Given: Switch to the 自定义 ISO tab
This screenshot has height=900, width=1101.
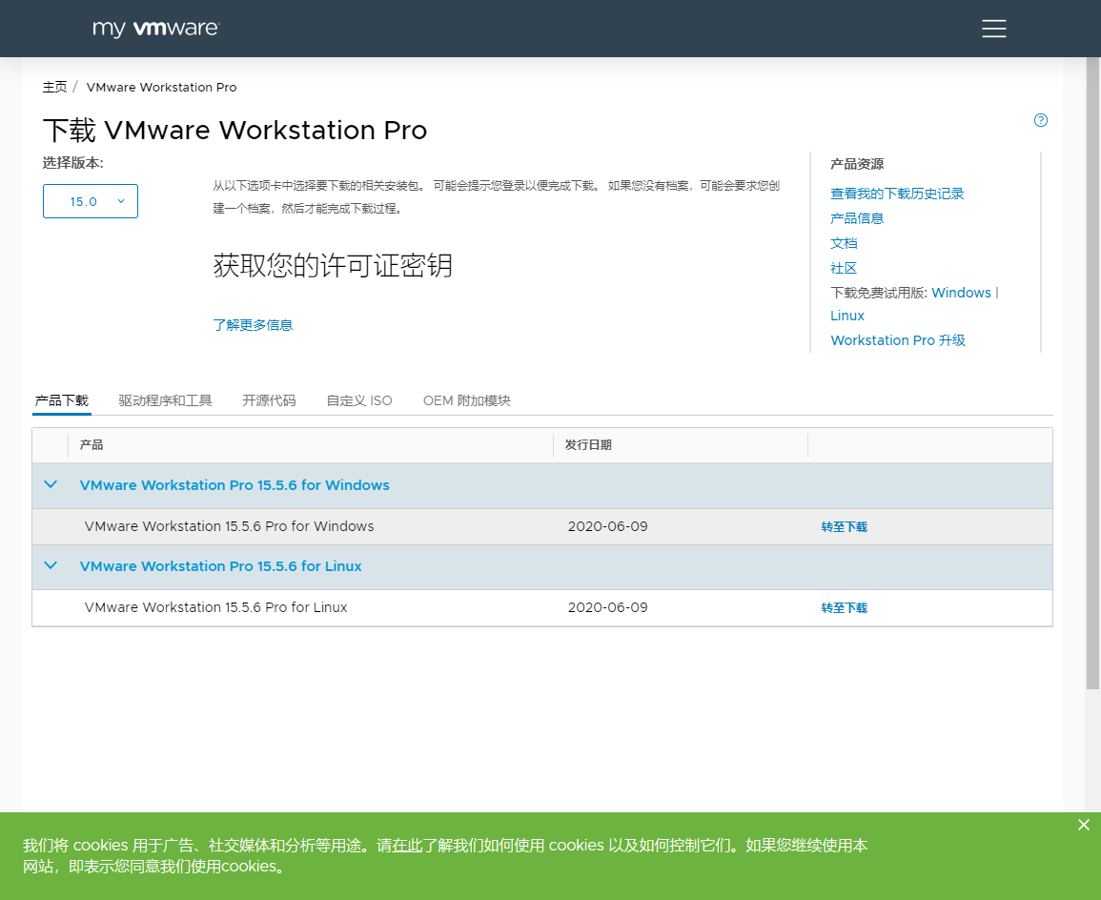Looking at the screenshot, I should point(359,400).
